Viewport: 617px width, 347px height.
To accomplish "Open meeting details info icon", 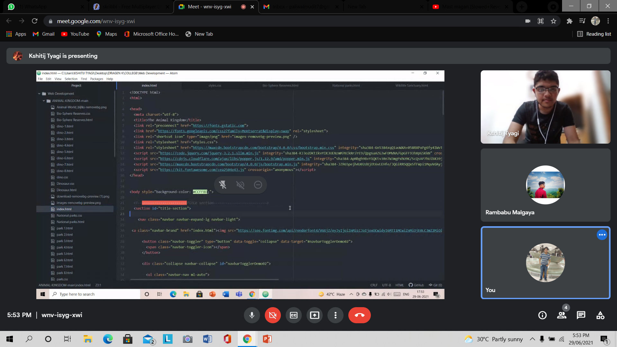I will click(542, 315).
